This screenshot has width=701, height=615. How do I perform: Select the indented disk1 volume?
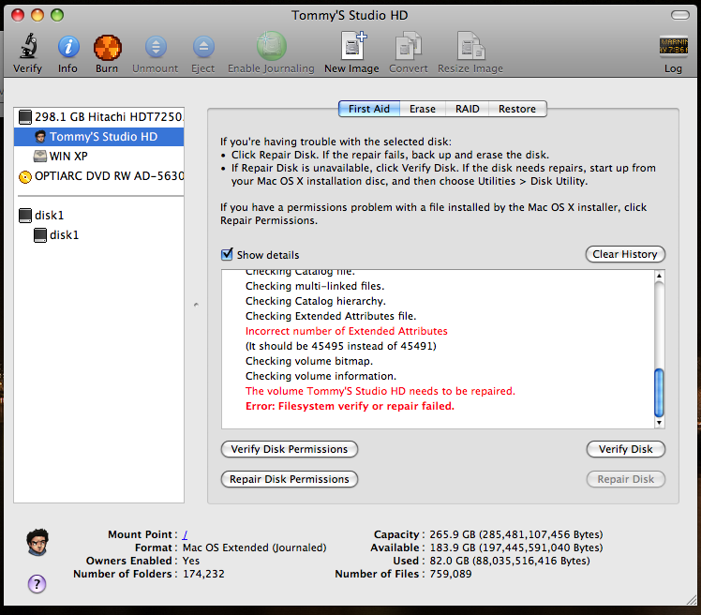[98, 234]
